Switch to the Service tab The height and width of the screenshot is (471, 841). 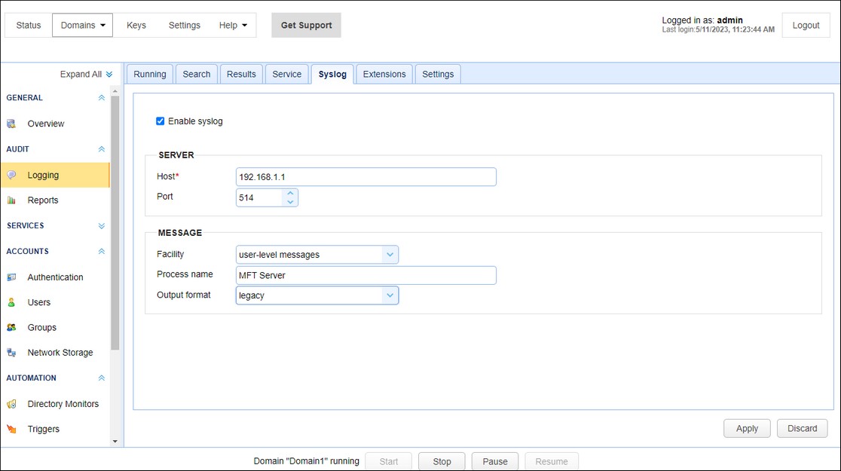point(287,74)
